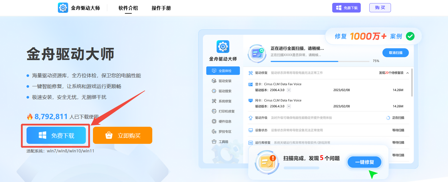Image resolution: width=448 pixels, height=182 pixels.
Task: Click the 运行库修复 icon
Action: coord(251,143)
